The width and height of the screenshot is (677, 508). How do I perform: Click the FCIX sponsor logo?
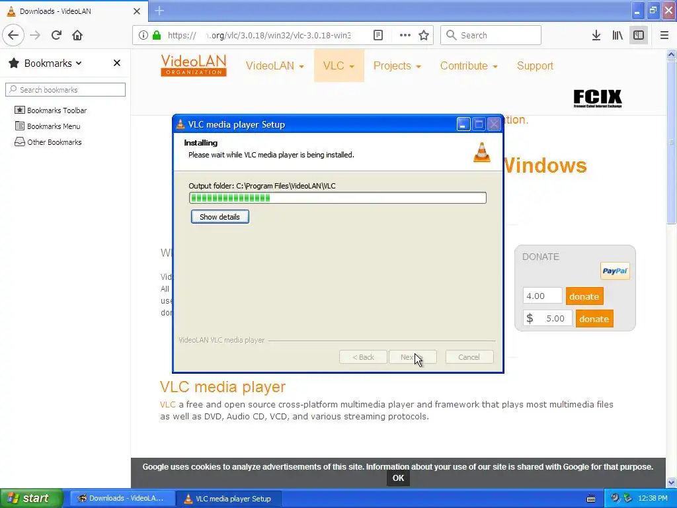tap(598, 99)
